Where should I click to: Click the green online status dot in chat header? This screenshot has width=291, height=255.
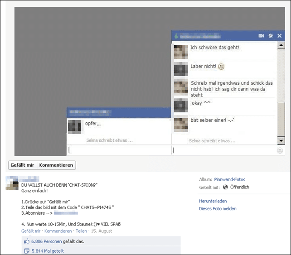pyautogui.click(x=176, y=37)
